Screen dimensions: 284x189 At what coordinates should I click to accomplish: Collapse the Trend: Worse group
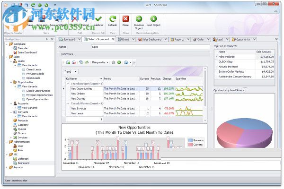pyautogui.click(x=68, y=103)
